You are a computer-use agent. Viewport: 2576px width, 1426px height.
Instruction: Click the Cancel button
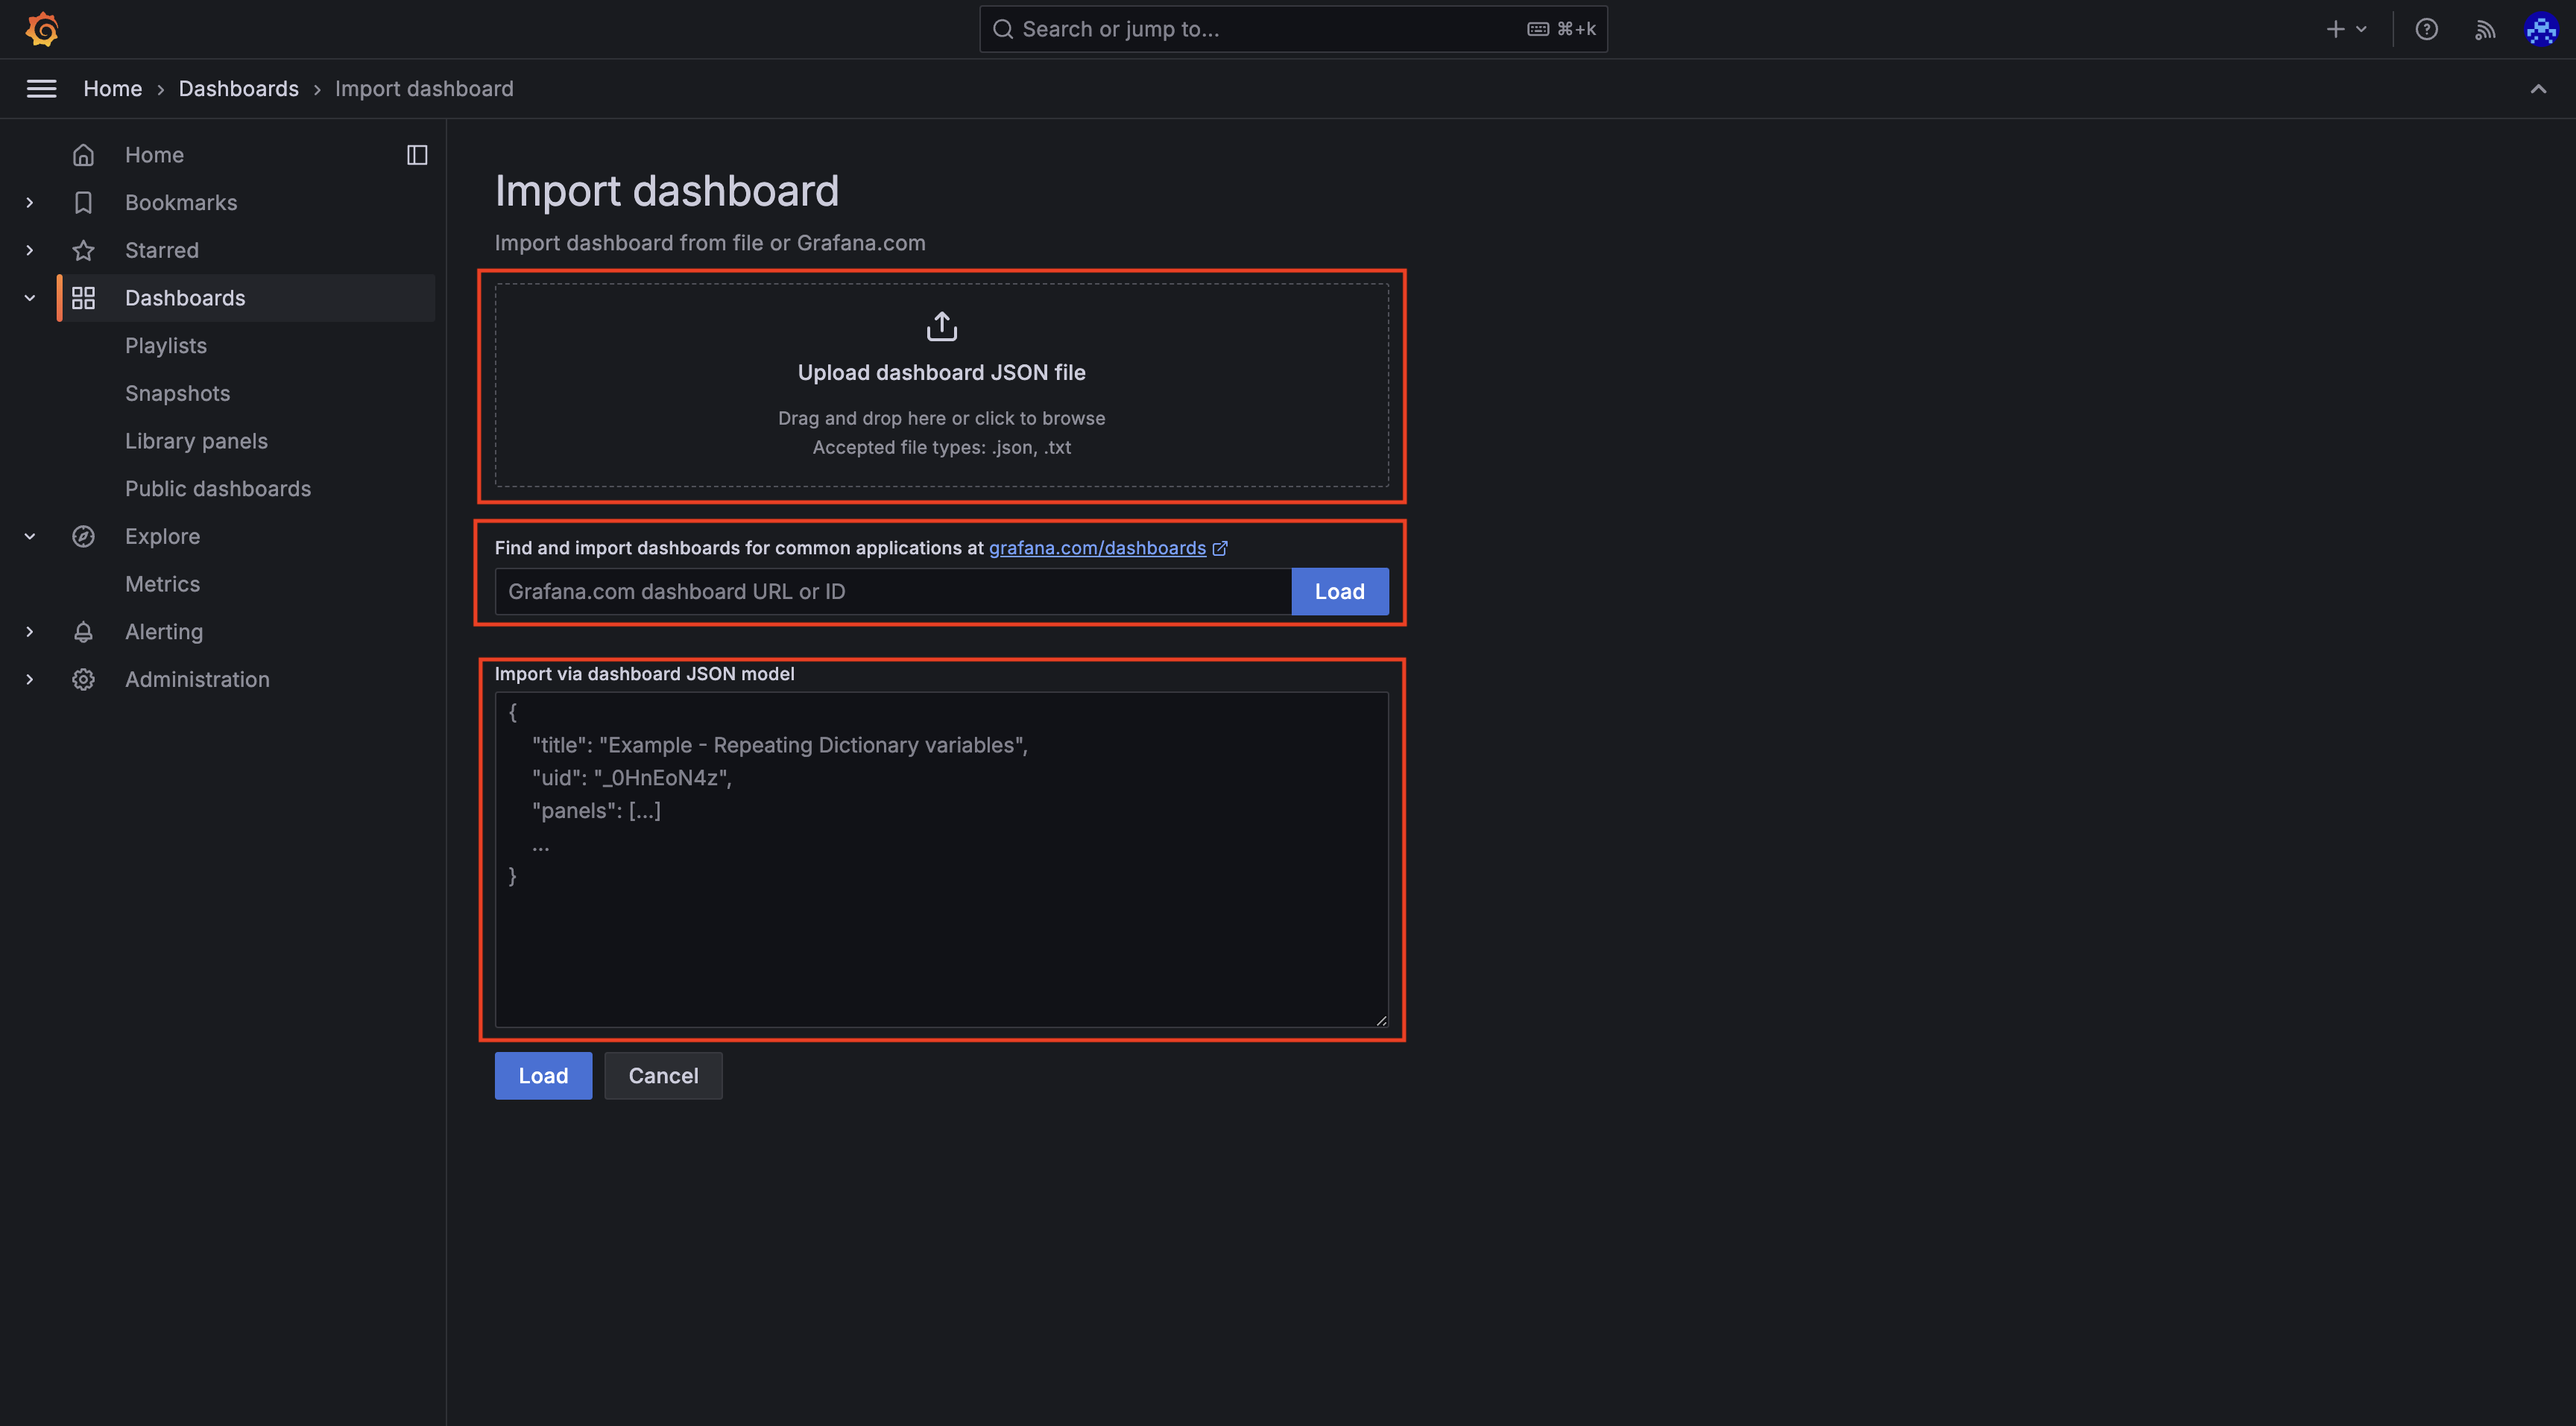663,1077
